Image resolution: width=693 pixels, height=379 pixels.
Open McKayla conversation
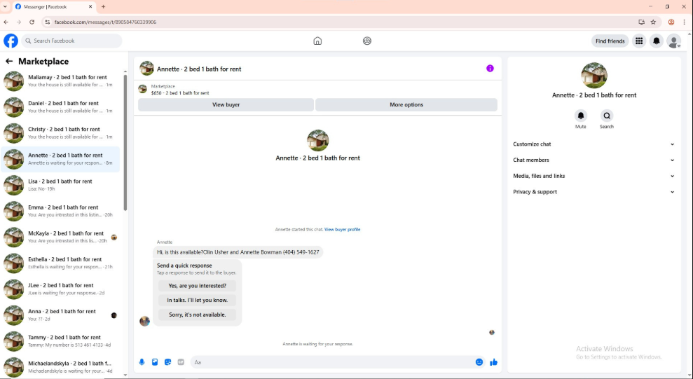point(60,237)
